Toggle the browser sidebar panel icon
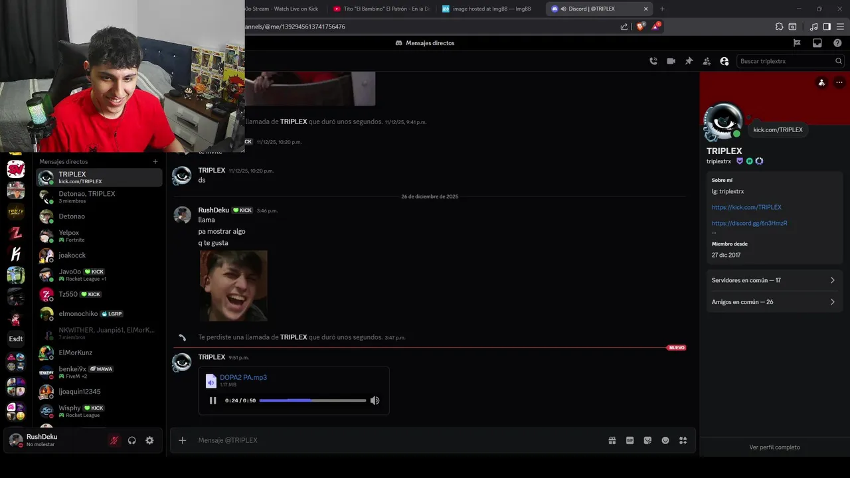850x478 pixels. [x=827, y=27]
